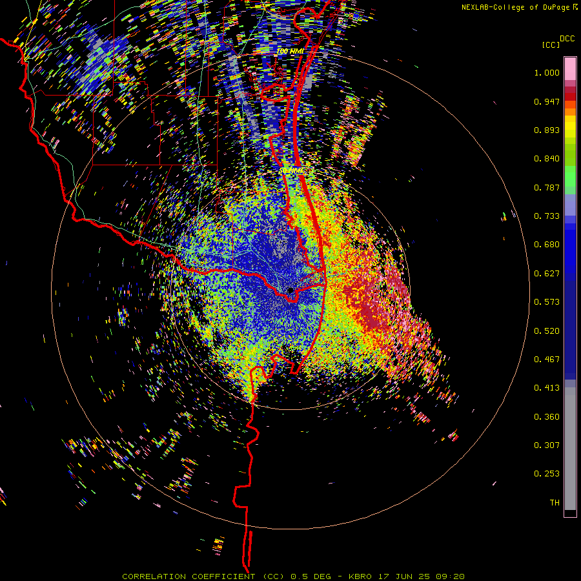Click the 0.840 legend value
The height and width of the screenshot is (581, 581).
547,159
